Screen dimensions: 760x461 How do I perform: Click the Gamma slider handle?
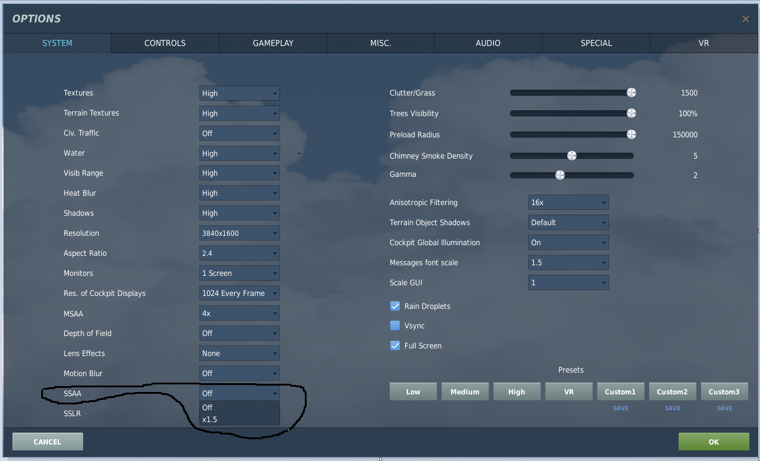[x=560, y=175]
